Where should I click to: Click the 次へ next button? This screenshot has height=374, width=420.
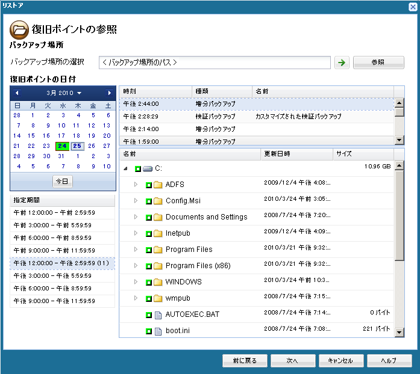click(293, 361)
